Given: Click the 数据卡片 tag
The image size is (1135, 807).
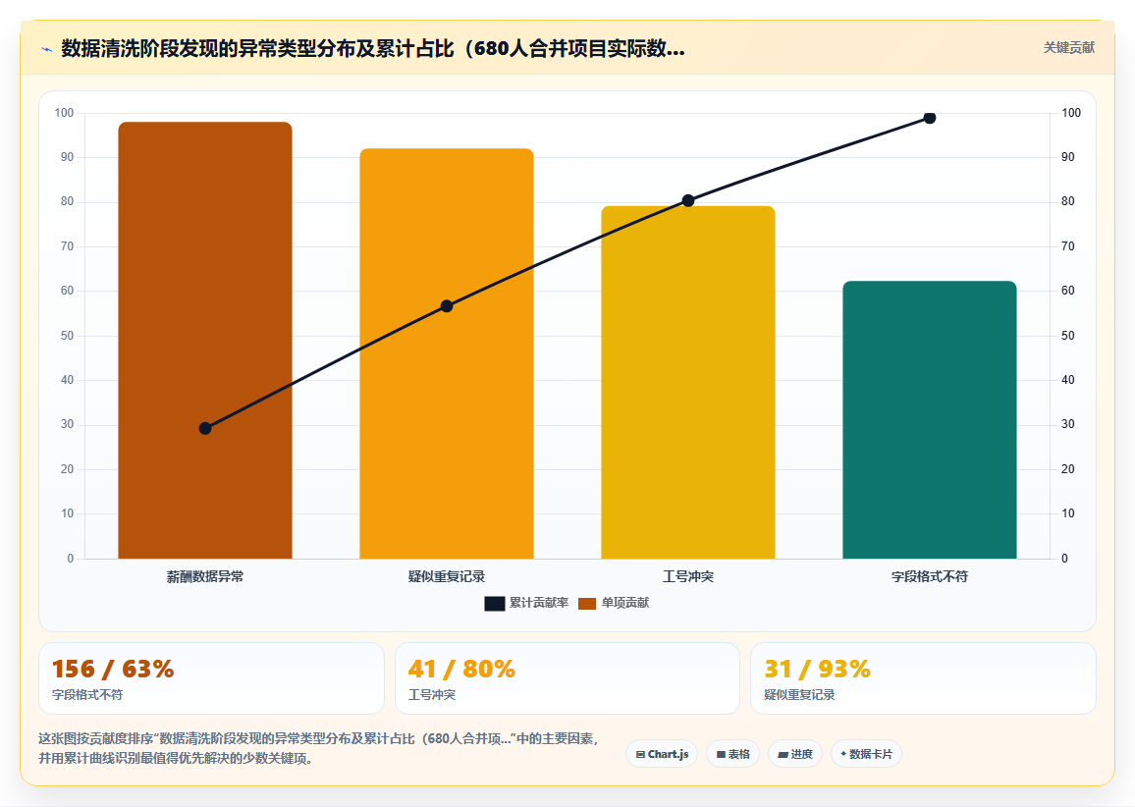Looking at the screenshot, I should tap(866, 754).
